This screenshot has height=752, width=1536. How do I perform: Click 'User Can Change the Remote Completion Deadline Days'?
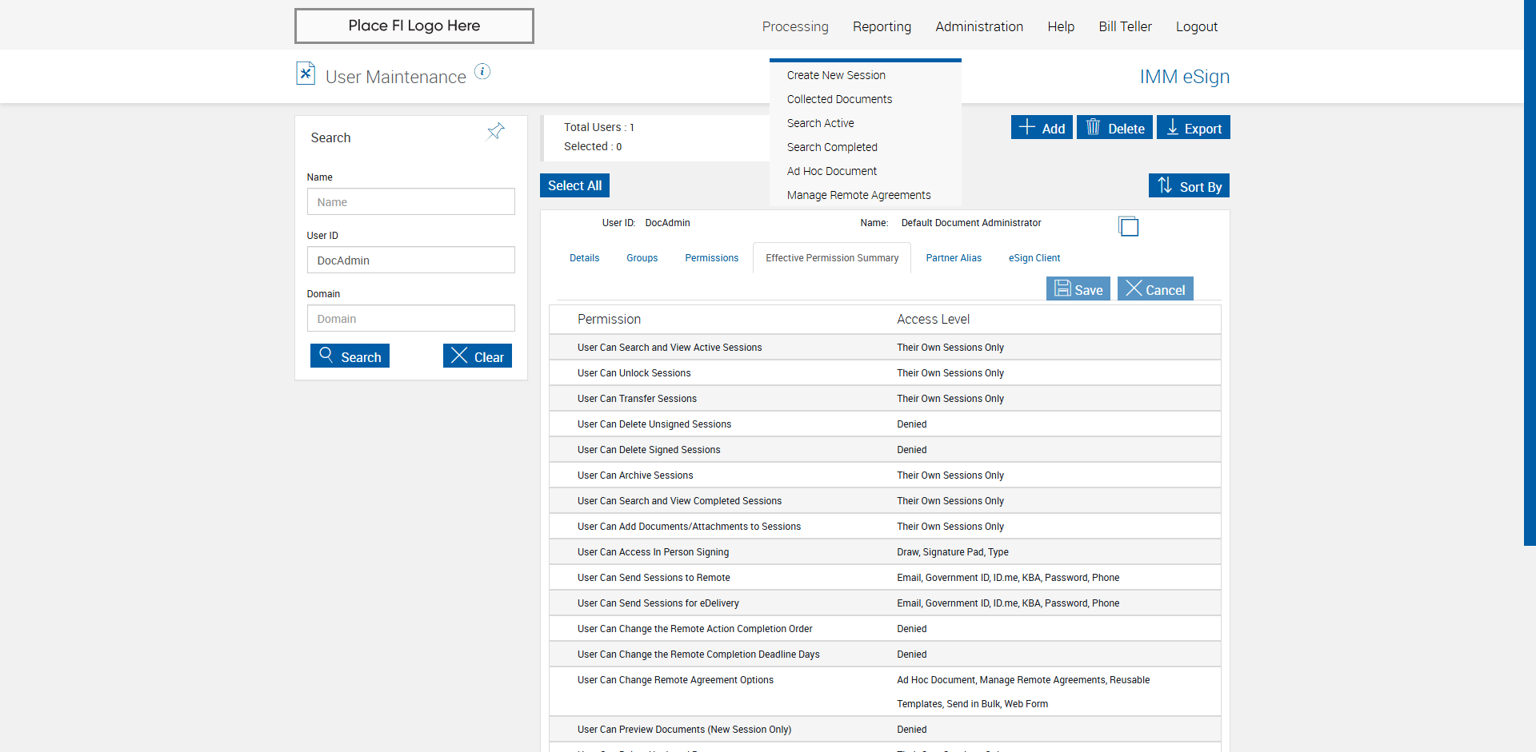tap(698, 655)
